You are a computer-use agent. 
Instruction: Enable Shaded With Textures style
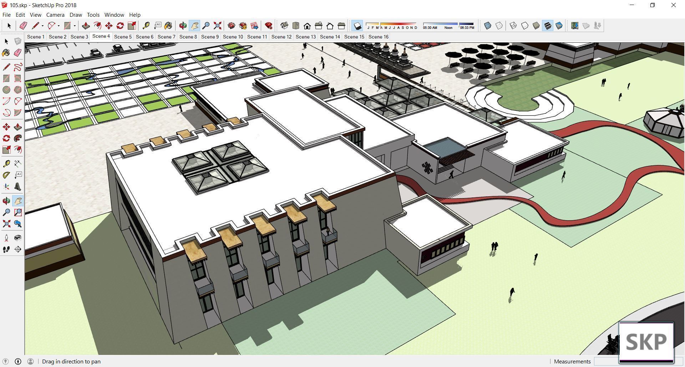click(x=548, y=26)
